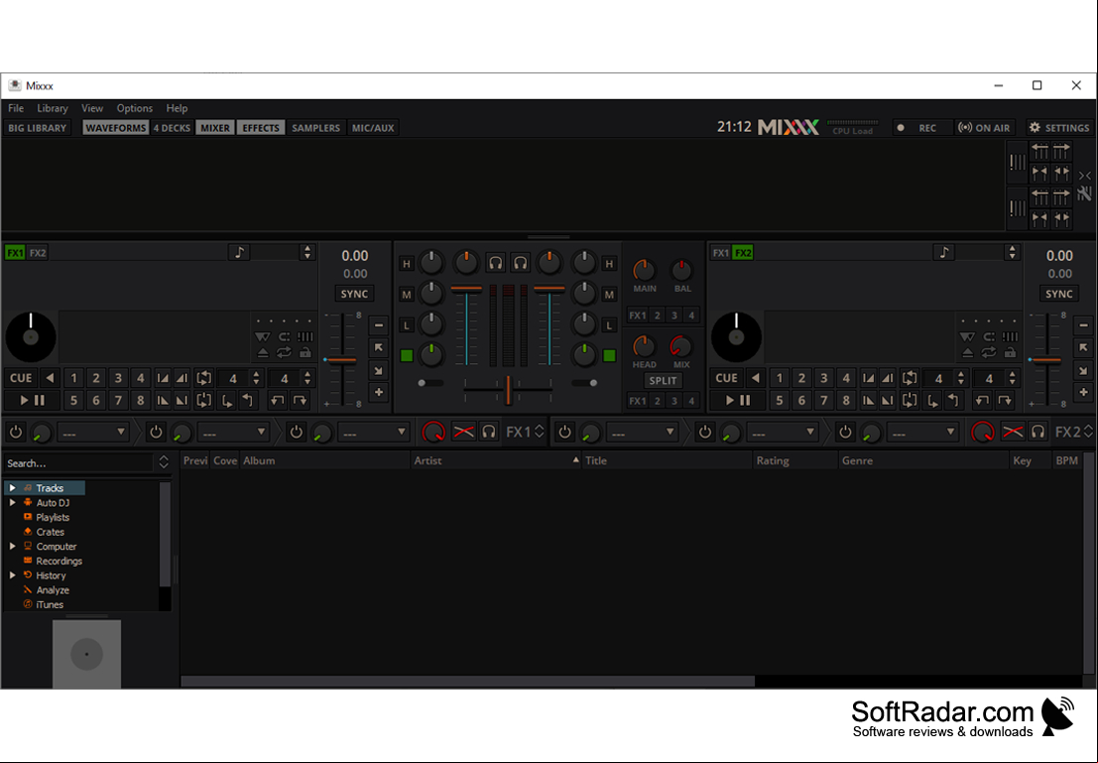
Task: Open first effect dropdown in FX1
Action: (x=93, y=433)
